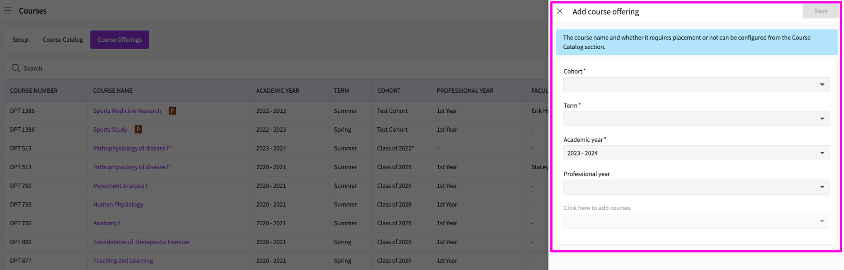This screenshot has height=270, width=844.
Task: Switch to the Setup tab
Action: [20, 40]
